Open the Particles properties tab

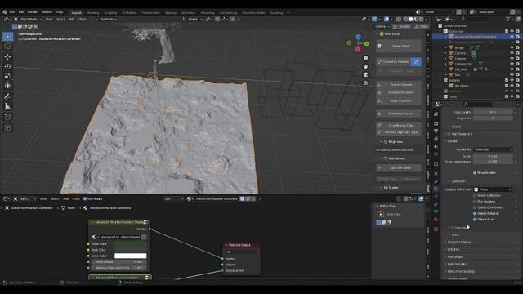pyautogui.click(x=436, y=189)
